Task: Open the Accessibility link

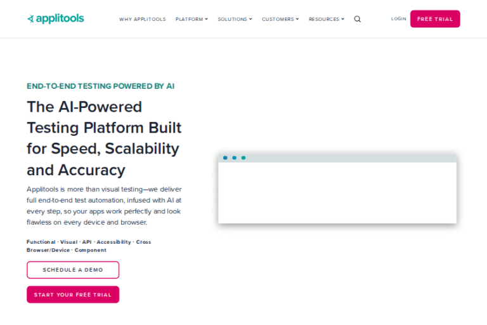Action: point(114,242)
